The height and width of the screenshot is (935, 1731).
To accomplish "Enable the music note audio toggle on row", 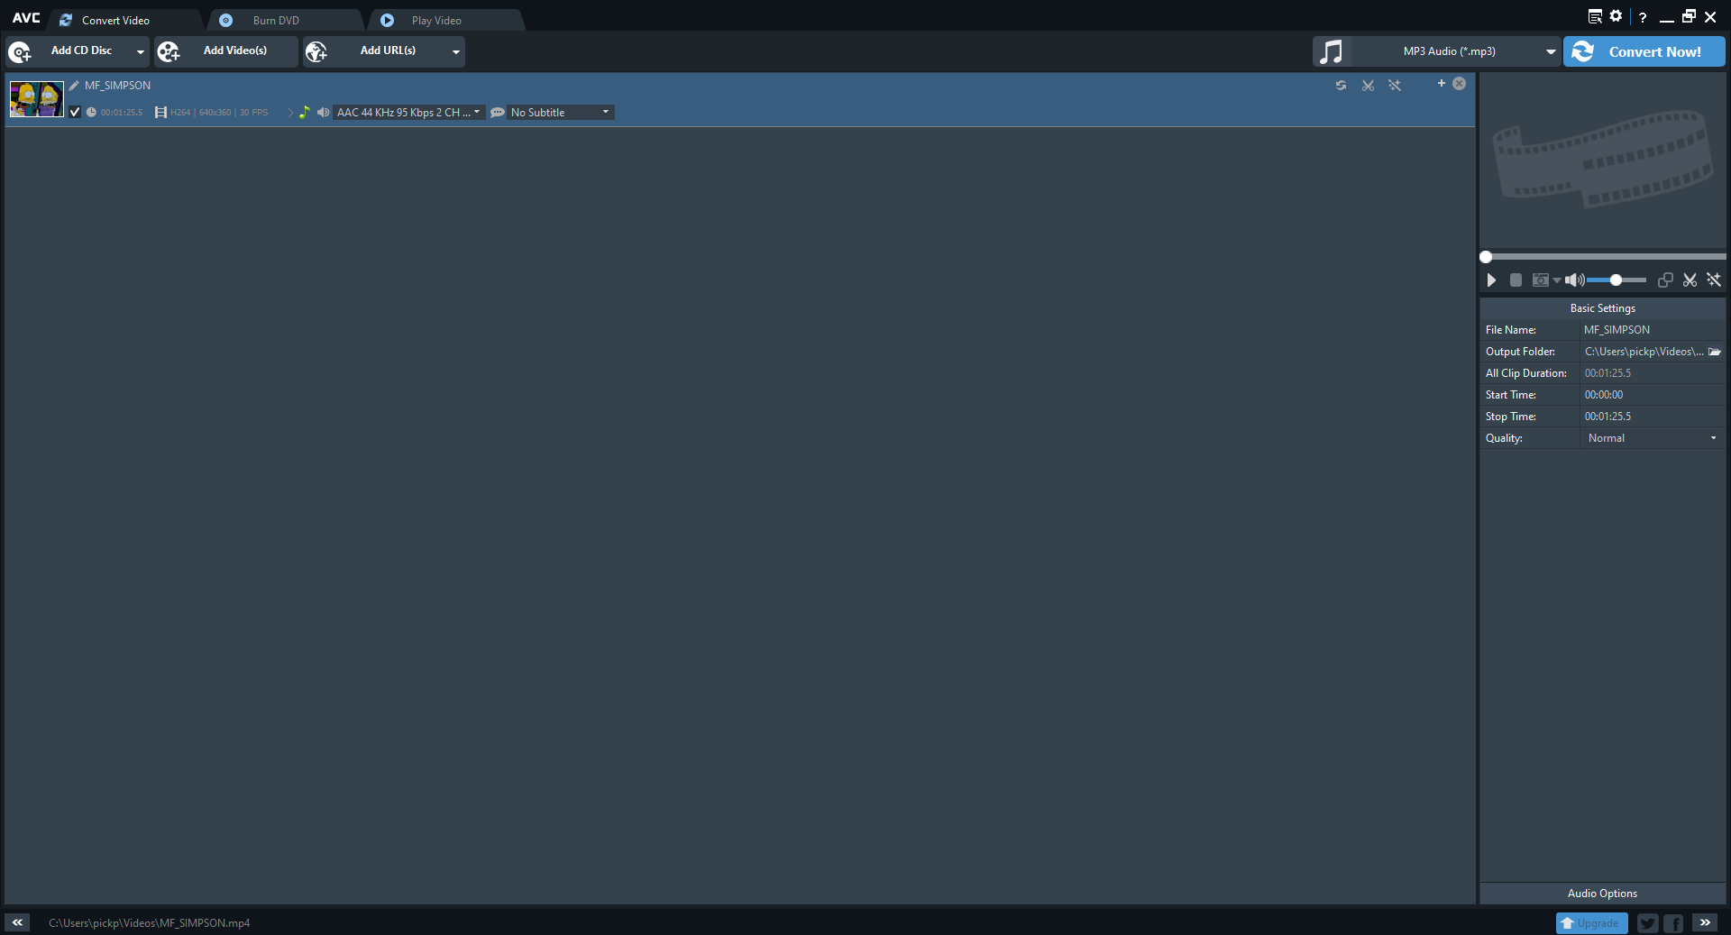I will [306, 112].
